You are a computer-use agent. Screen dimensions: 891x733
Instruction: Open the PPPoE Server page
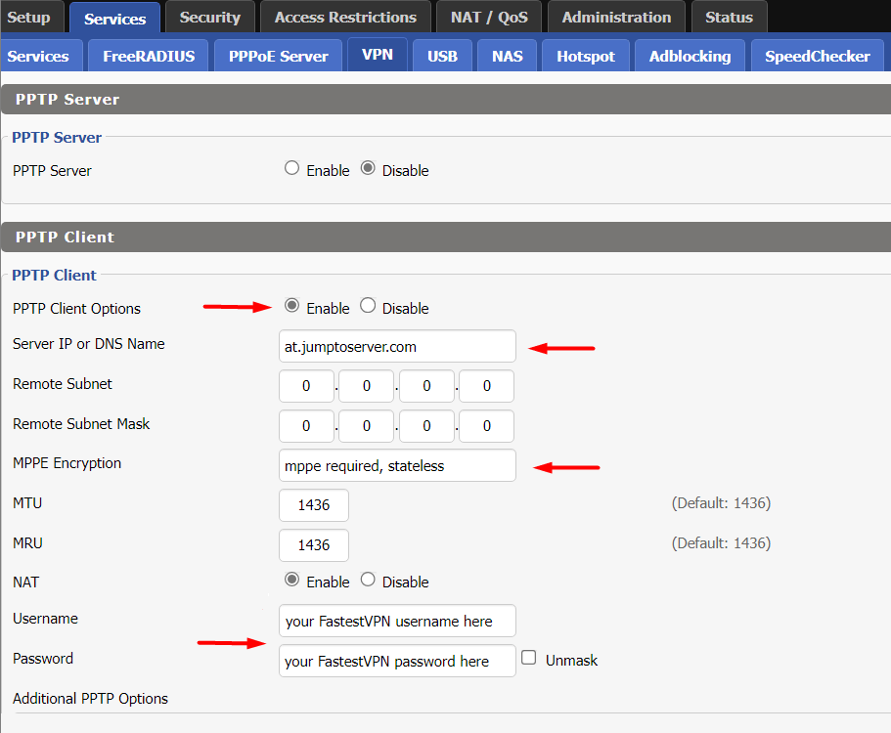coord(277,56)
